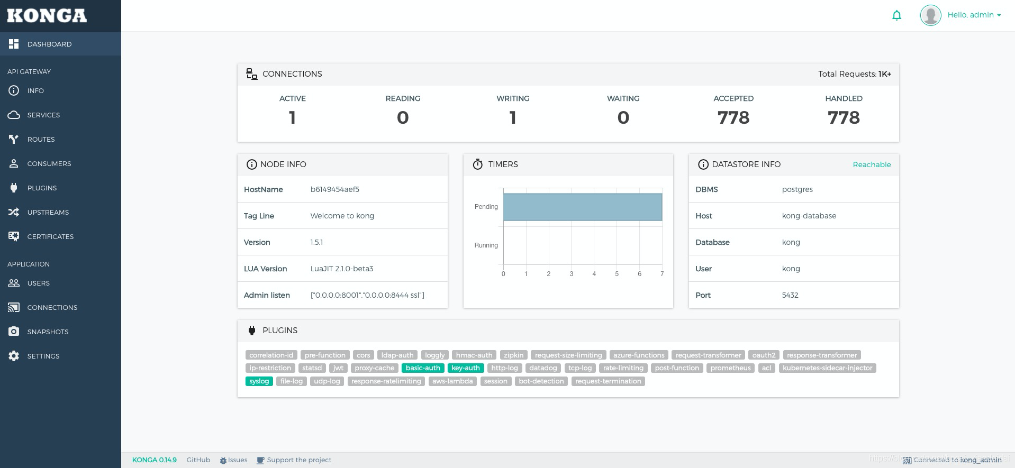This screenshot has width=1015, height=468.
Task: Click Support the project link
Action: (294, 460)
